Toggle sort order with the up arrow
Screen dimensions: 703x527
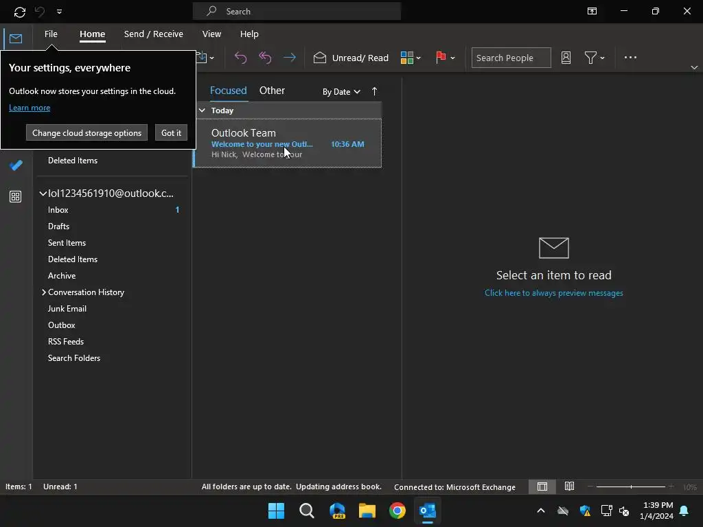[374, 91]
